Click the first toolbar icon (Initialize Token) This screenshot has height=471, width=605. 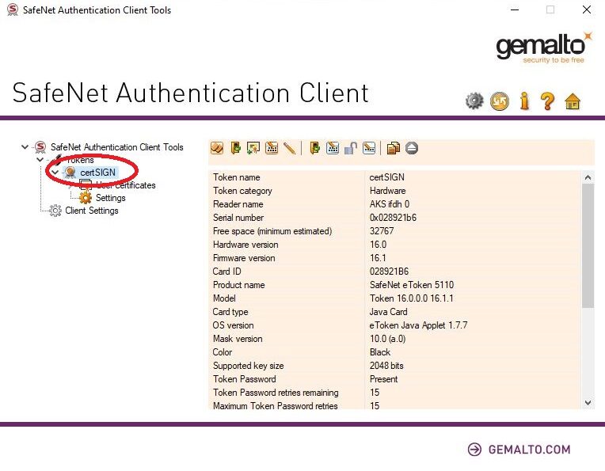point(216,148)
